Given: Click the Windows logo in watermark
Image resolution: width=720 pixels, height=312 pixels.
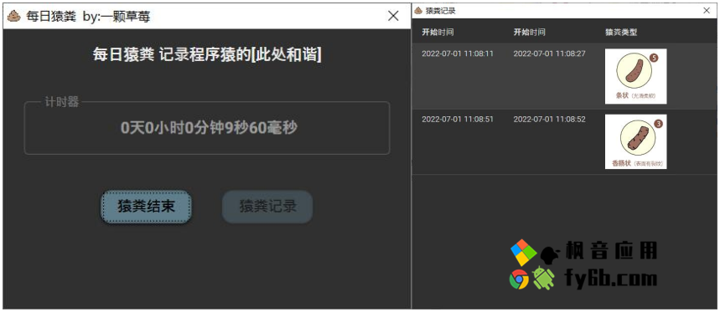Looking at the screenshot, I should pos(524,253).
